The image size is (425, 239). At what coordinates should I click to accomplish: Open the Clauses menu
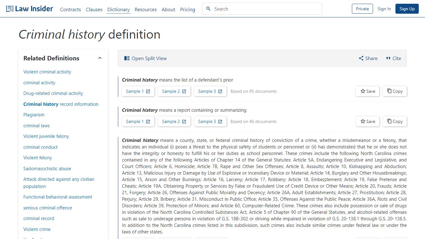tap(94, 9)
